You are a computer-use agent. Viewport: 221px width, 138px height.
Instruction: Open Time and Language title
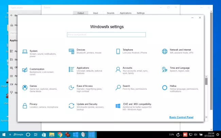180,68
